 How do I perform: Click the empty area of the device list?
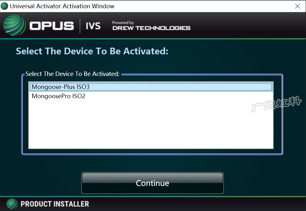coord(151,125)
